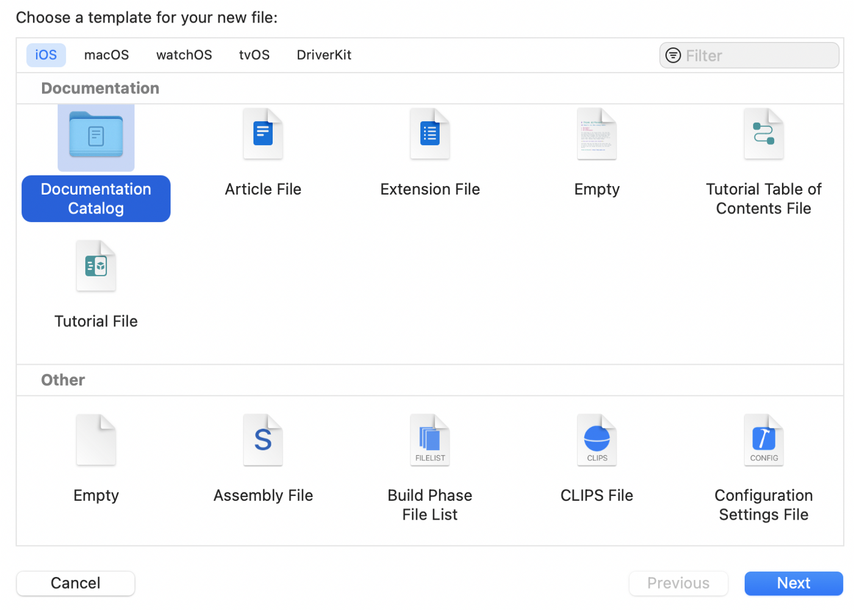Select the Documentation Catalog folder icon
The height and width of the screenshot is (610, 854).
click(96, 135)
